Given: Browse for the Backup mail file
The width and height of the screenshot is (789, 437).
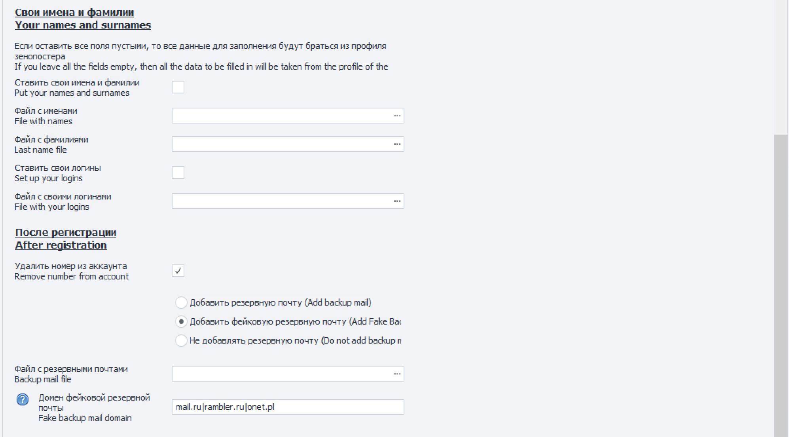Looking at the screenshot, I should (397, 374).
